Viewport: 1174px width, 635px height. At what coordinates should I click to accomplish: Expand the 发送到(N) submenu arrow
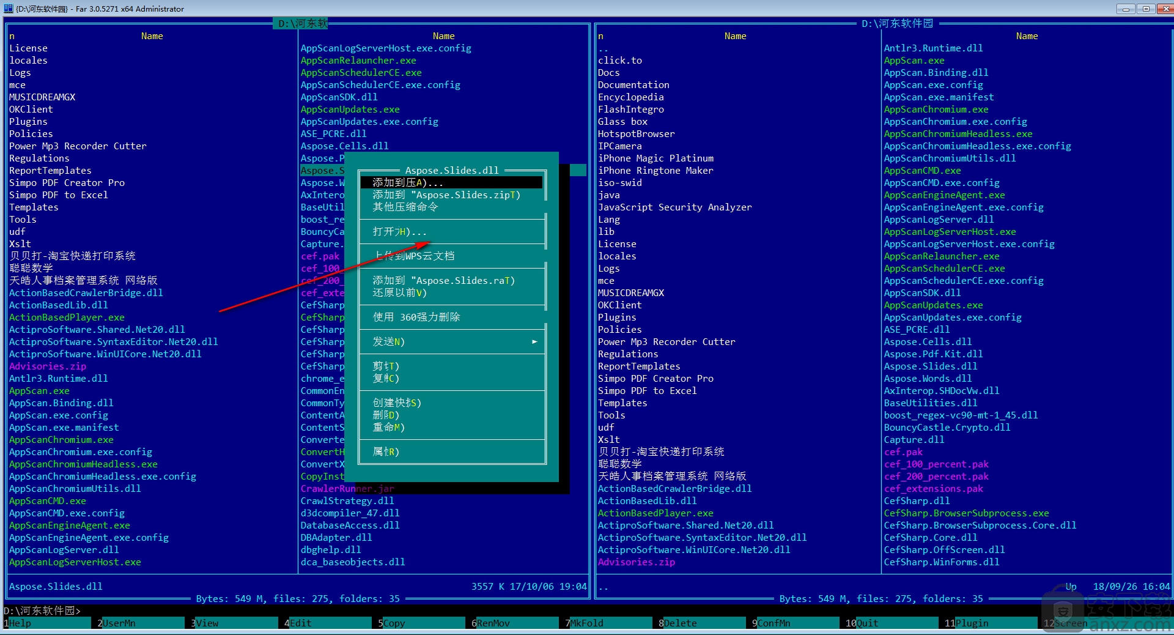(534, 341)
